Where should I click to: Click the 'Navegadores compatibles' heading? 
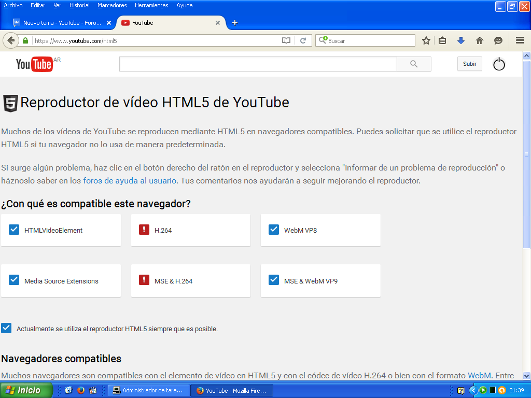coord(61,359)
